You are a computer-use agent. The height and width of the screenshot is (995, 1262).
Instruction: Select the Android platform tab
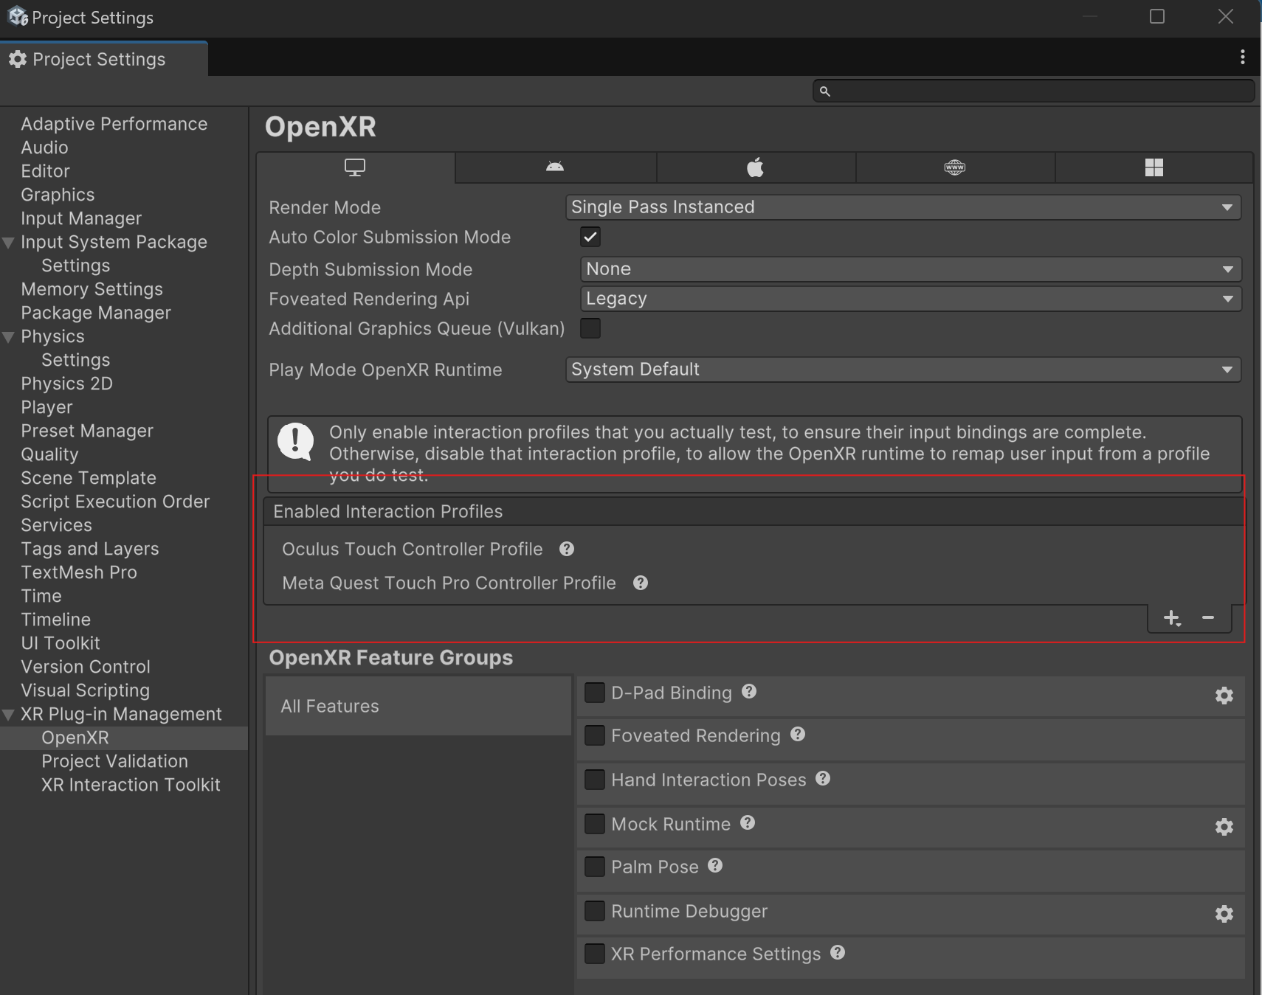[555, 167]
